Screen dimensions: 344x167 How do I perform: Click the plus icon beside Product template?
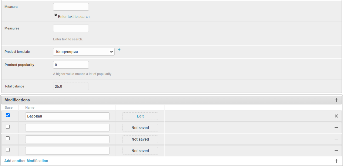pyautogui.click(x=119, y=49)
